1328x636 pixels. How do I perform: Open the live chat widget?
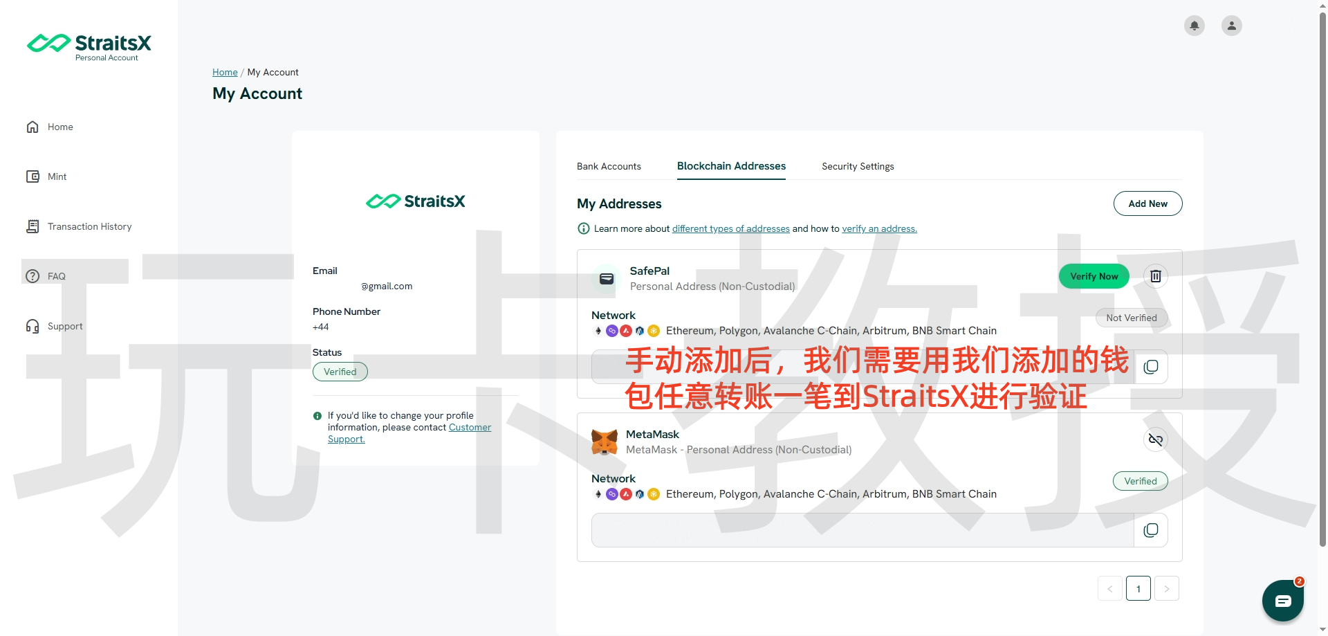(x=1282, y=600)
